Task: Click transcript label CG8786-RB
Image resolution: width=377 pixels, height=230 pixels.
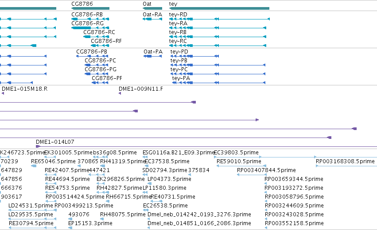Action: pos(87,15)
